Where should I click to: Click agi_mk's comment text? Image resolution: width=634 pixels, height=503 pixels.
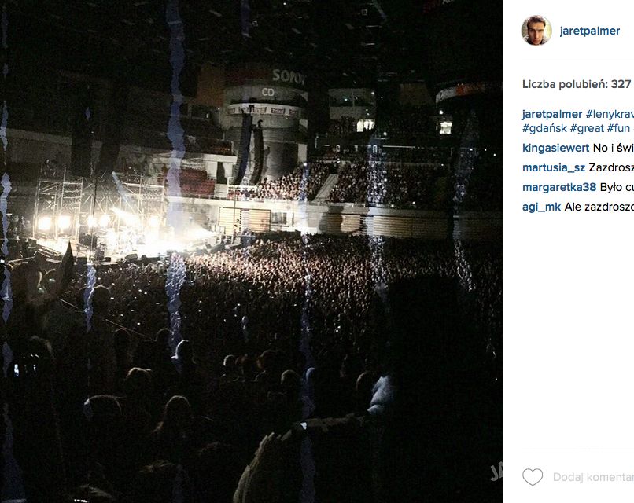coord(599,207)
